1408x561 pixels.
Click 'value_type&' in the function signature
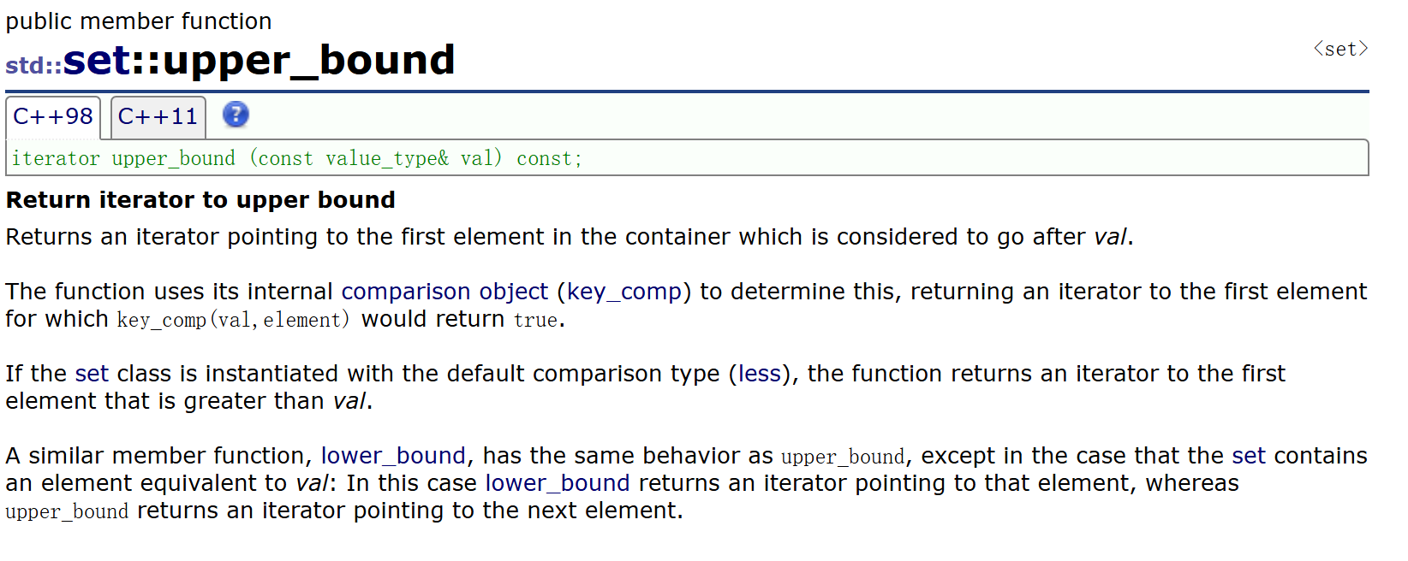coord(387,158)
